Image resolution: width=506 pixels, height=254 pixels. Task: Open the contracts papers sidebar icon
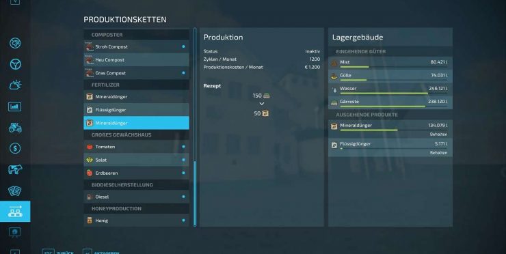click(x=15, y=190)
